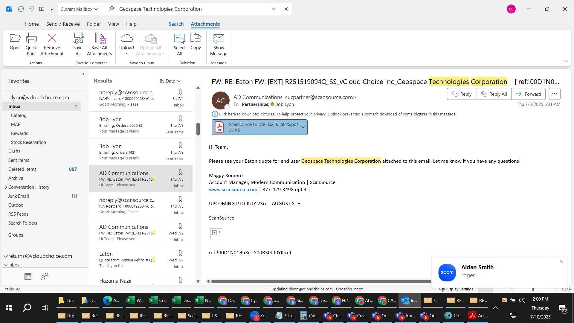Expand ScanSource Quote attachment dropdown arrow
The height and width of the screenshot is (323, 574).
point(303,127)
